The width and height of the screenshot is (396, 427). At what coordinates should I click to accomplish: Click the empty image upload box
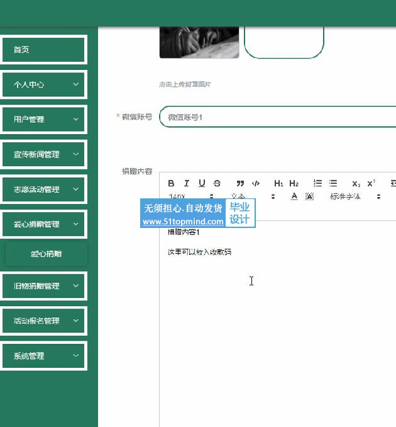[x=284, y=42]
